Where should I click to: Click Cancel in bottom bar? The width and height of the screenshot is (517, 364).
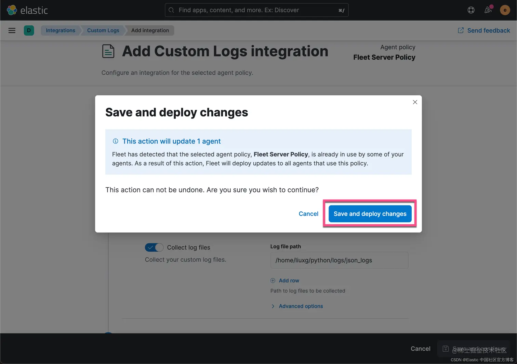tap(420, 349)
